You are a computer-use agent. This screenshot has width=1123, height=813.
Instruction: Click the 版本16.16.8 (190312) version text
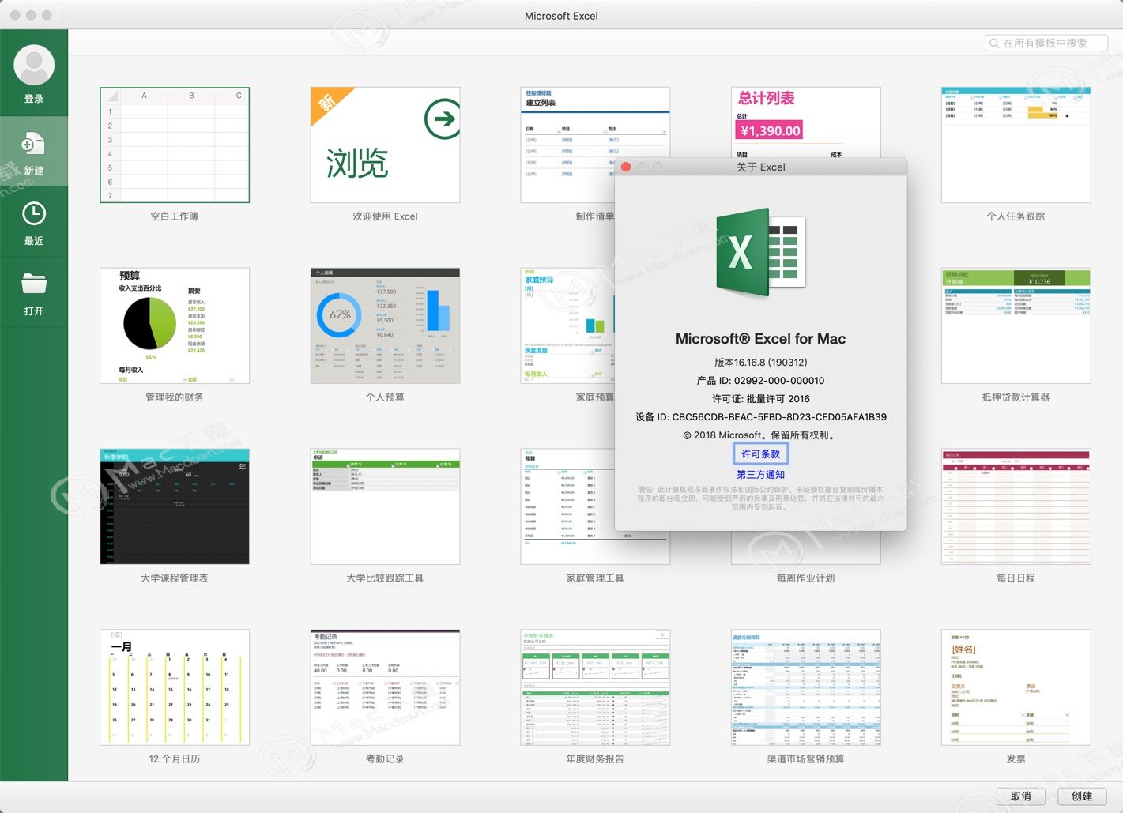(x=760, y=363)
